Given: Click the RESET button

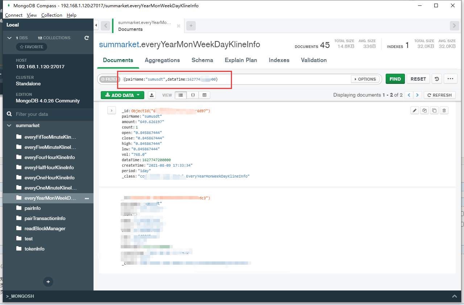Looking at the screenshot, I should (418, 79).
